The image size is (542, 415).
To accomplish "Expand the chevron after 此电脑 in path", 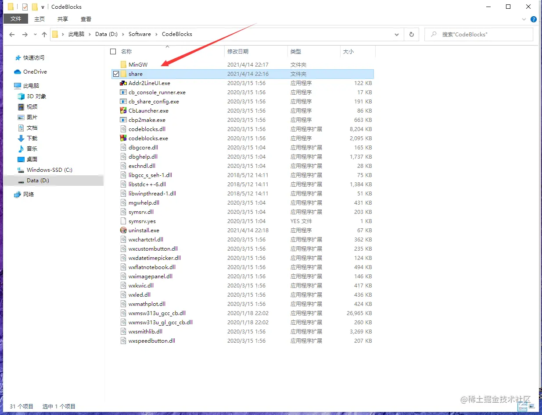I will coord(90,34).
